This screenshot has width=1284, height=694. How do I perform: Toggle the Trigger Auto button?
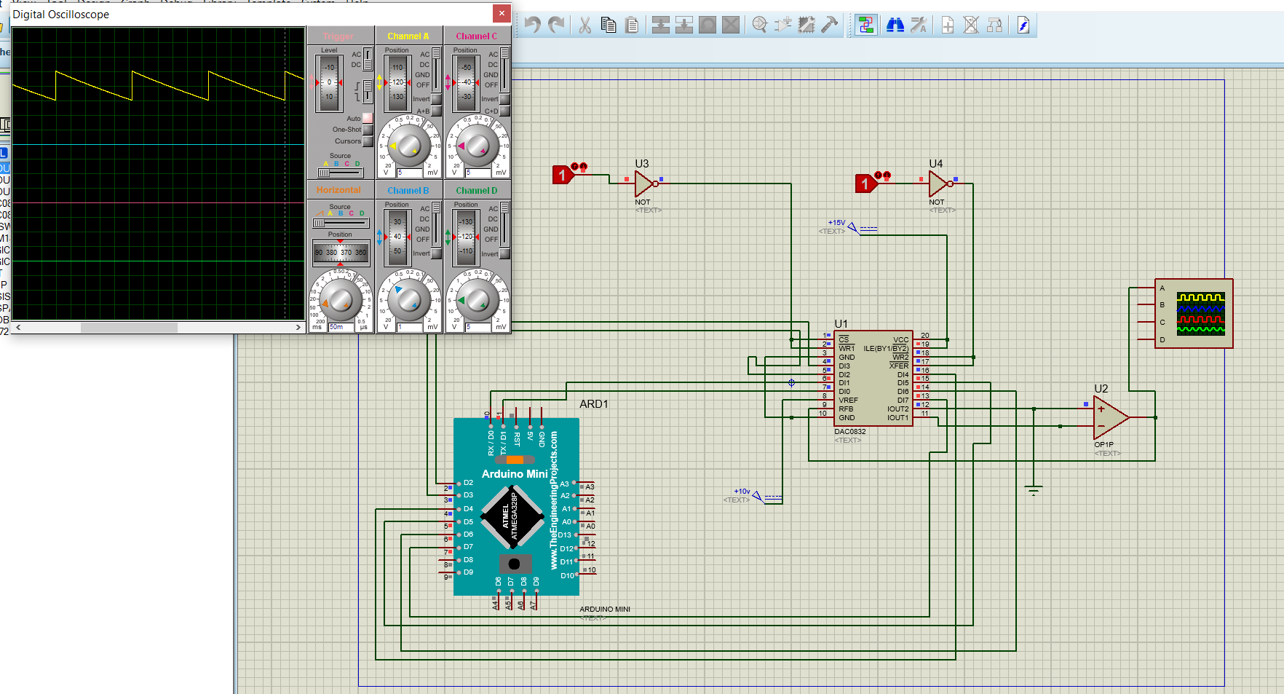368,118
